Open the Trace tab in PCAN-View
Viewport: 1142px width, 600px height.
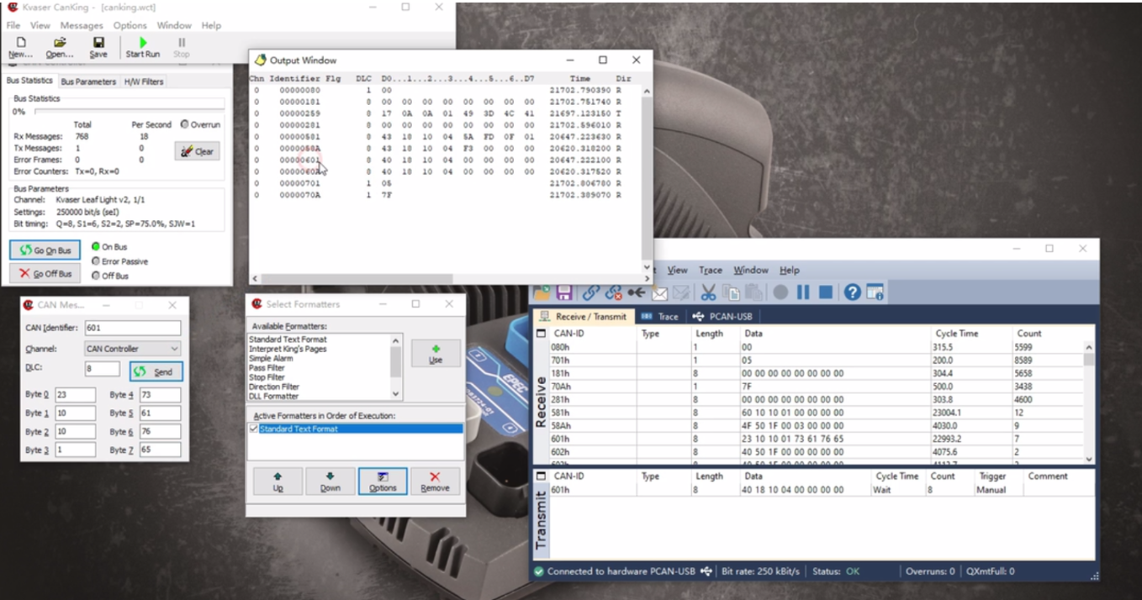pyautogui.click(x=660, y=317)
